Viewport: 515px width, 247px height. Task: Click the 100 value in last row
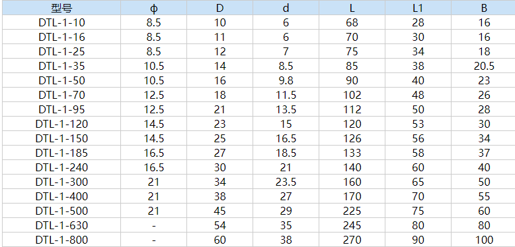484,240
